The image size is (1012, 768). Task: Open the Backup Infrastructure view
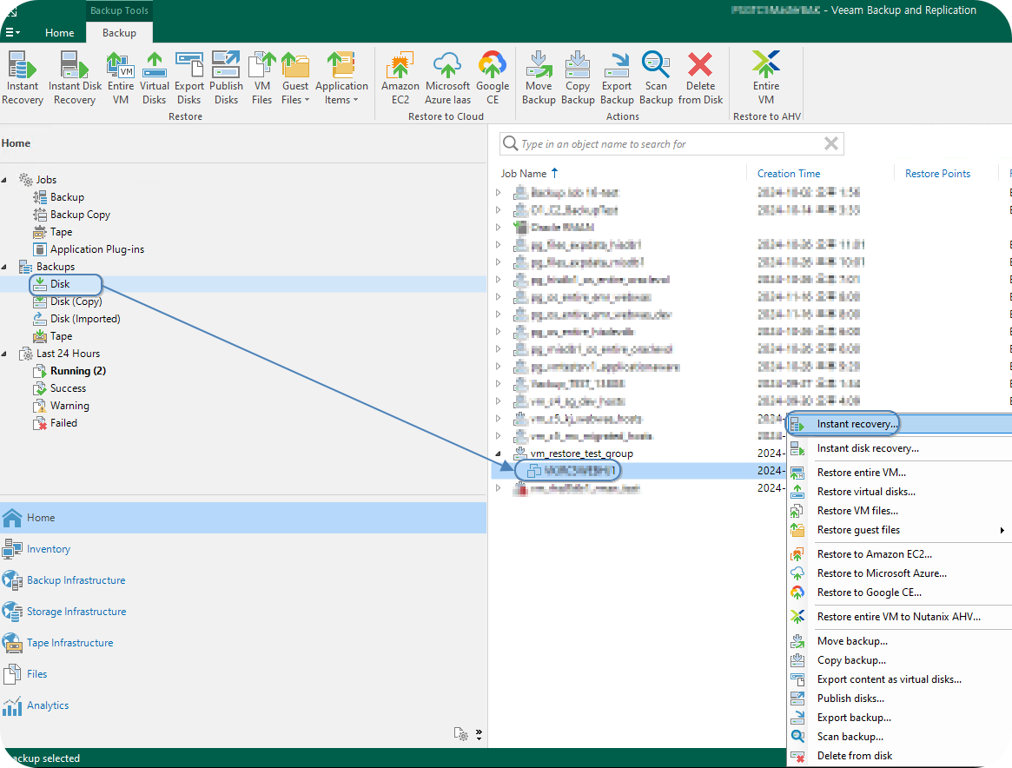(76, 580)
